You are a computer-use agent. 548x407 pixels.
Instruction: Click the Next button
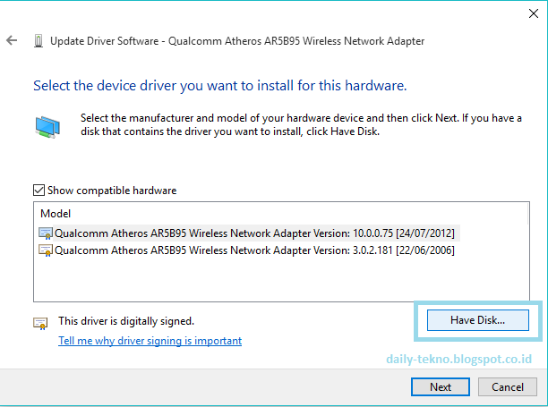[x=441, y=386]
